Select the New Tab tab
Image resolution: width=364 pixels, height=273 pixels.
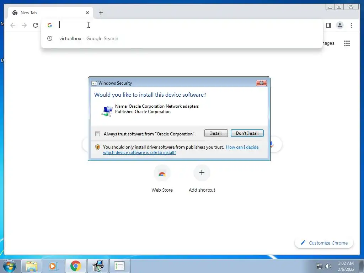pyautogui.click(x=50, y=13)
